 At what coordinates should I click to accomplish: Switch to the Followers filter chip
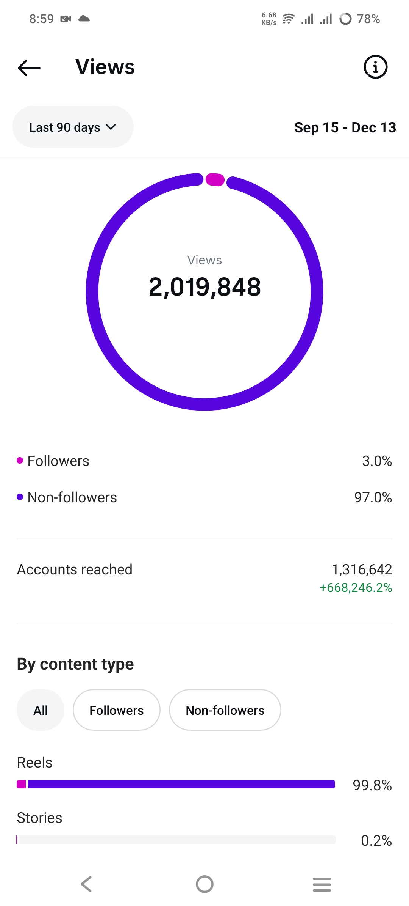point(116,710)
